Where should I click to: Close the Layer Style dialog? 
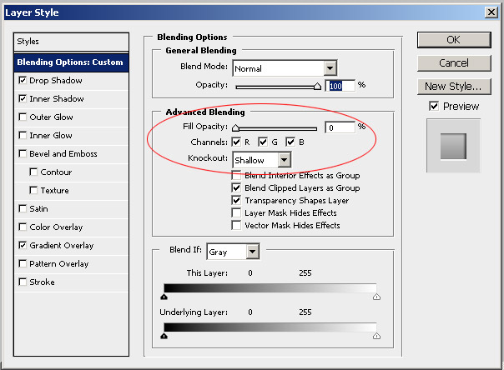491,12
